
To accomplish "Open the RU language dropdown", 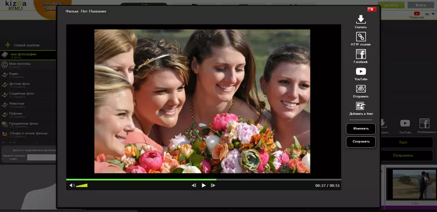I will pos(428,14).
